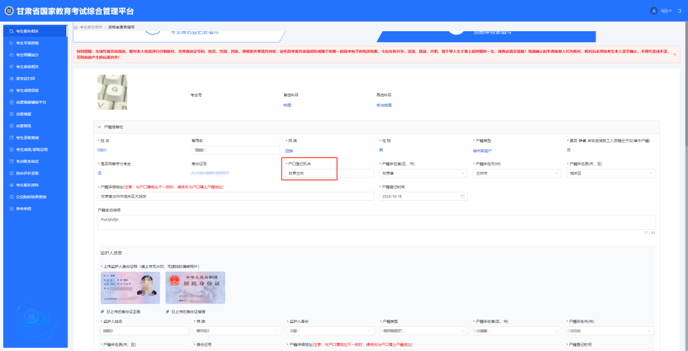Open the 户籍所在市 dropdown showing 兰州市

pos(515,173)
